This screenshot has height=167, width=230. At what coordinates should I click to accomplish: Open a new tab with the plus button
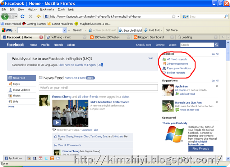coord(223,37)
